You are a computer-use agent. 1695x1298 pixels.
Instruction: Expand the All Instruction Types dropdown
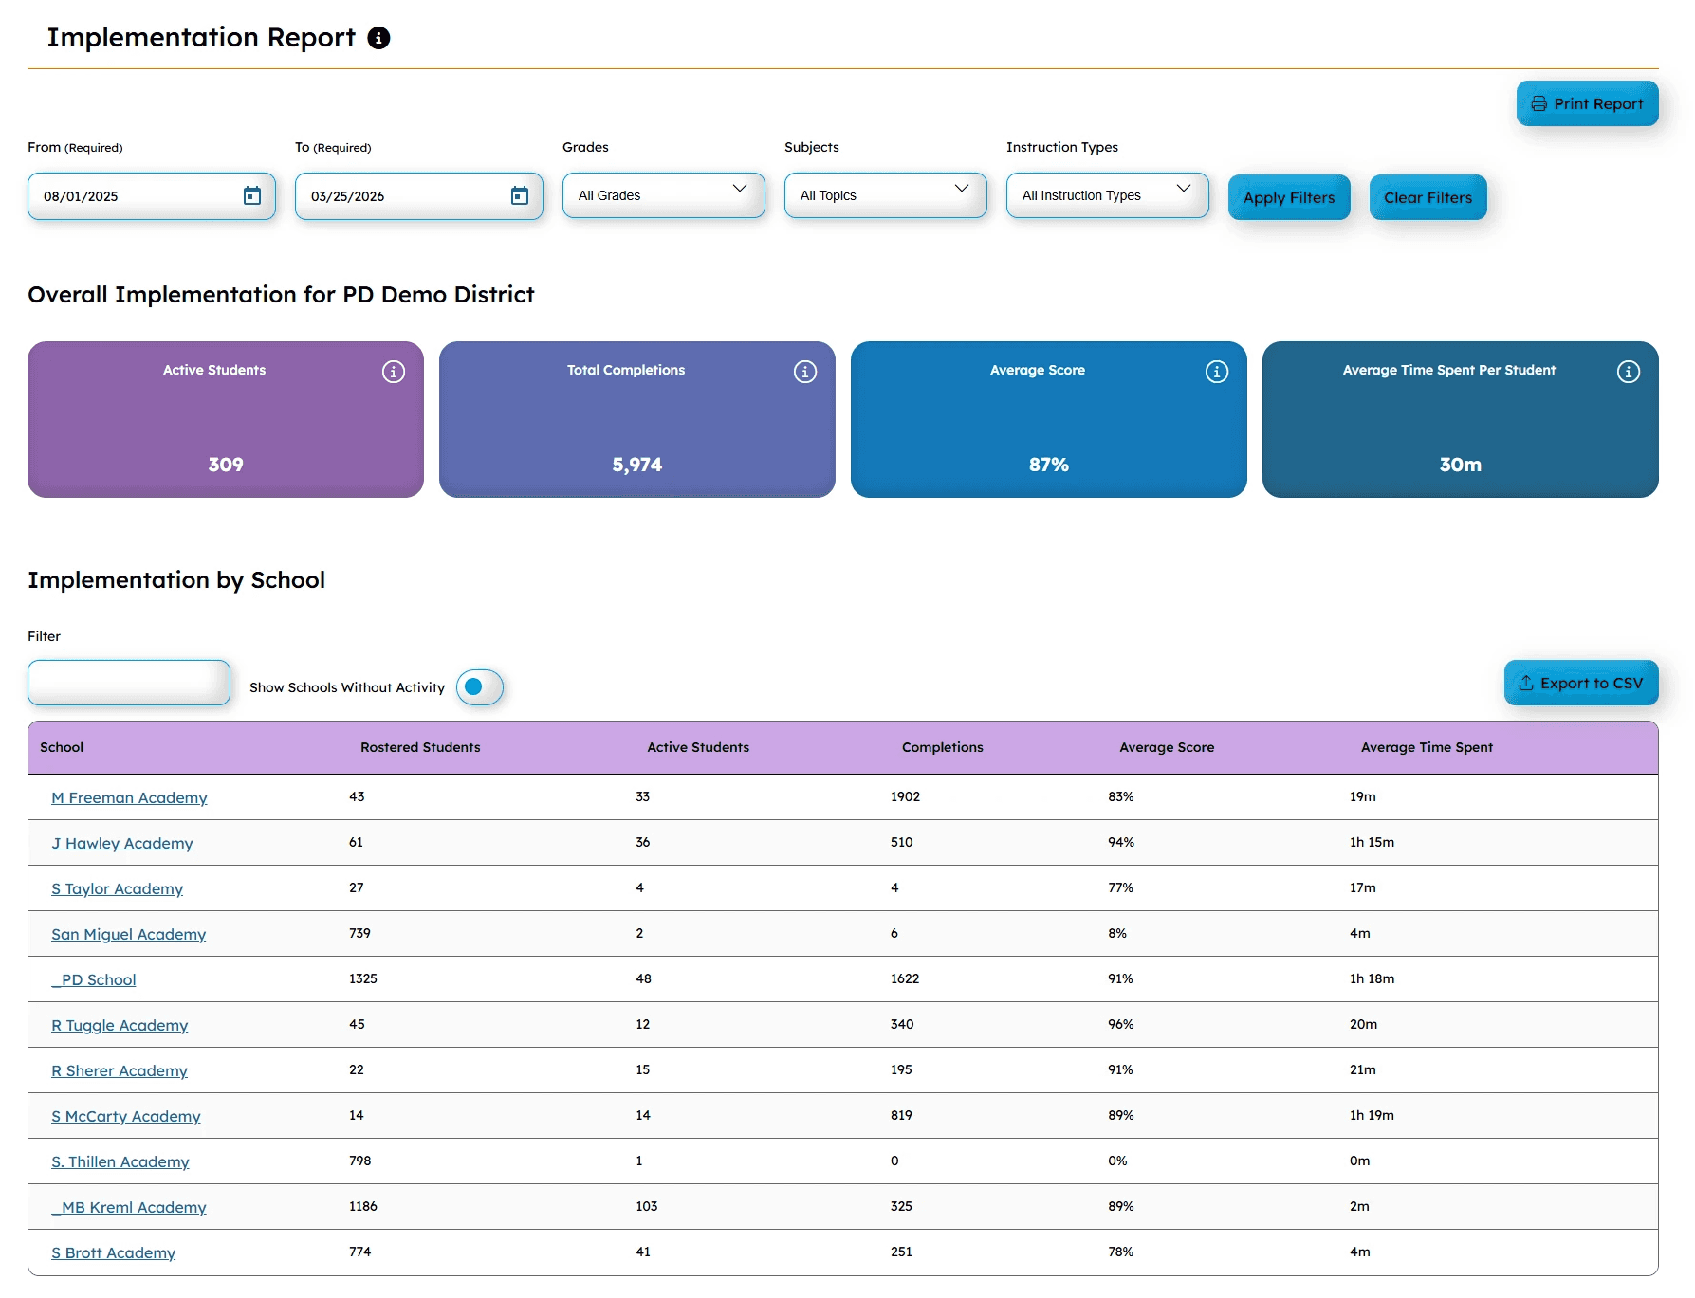[x=1108, y=195]
